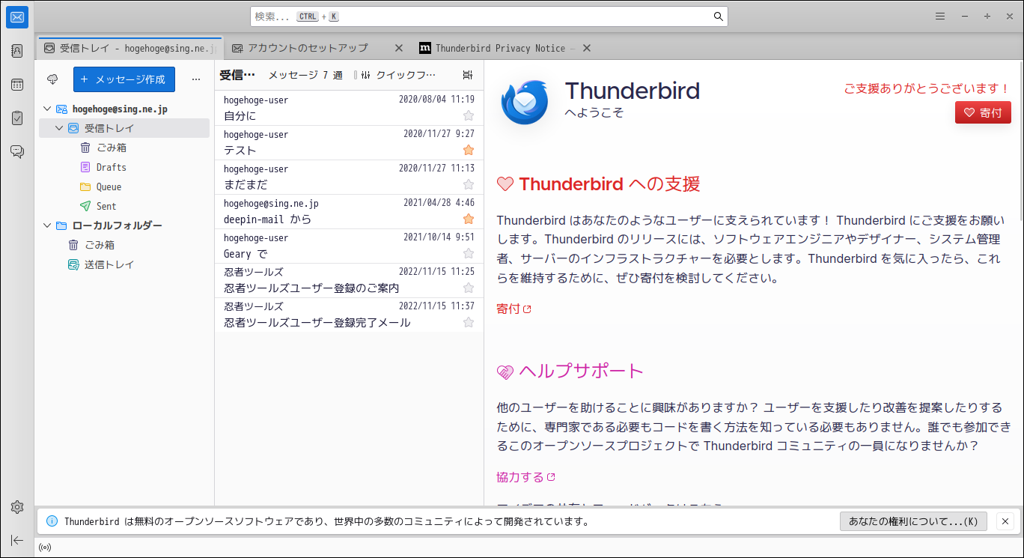Open Settings gear icon
This screenshot has width=1024, height=558.
17,507
